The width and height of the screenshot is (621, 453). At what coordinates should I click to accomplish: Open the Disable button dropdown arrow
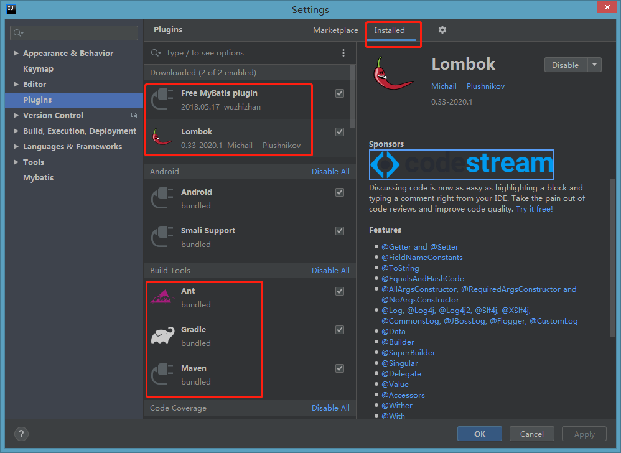click(x=594, y=65)
